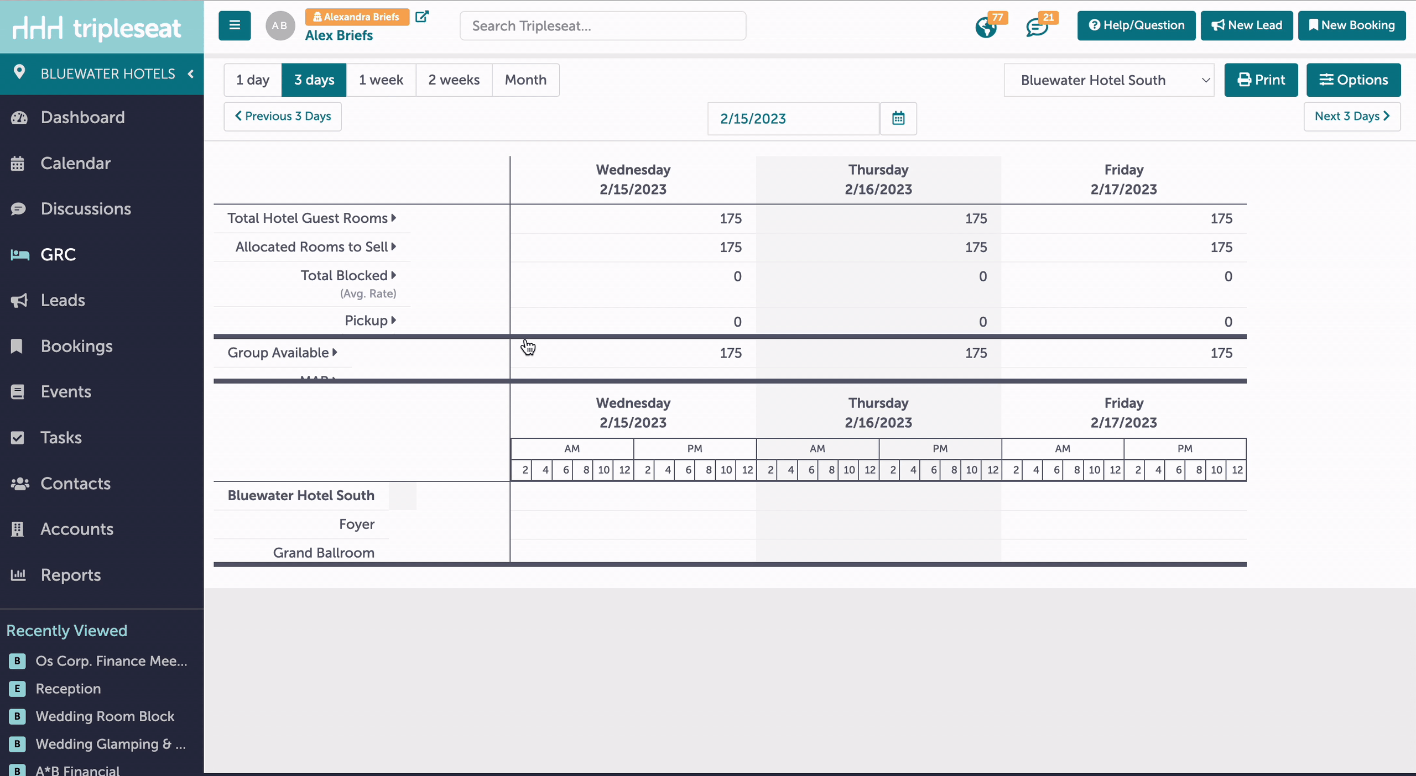Select the Foyer row label
This screenshot has width=1416, height=776.
click(357, 524)
